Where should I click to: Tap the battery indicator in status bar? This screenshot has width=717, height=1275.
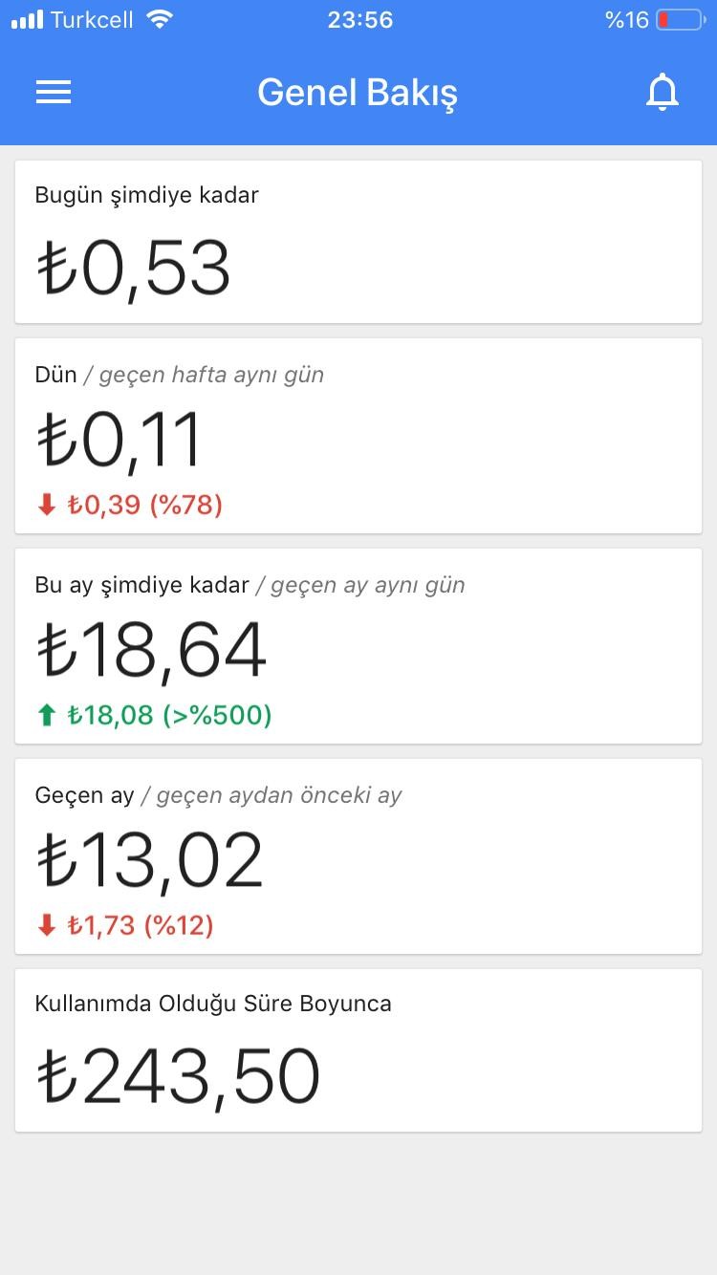tap(681, 20)
